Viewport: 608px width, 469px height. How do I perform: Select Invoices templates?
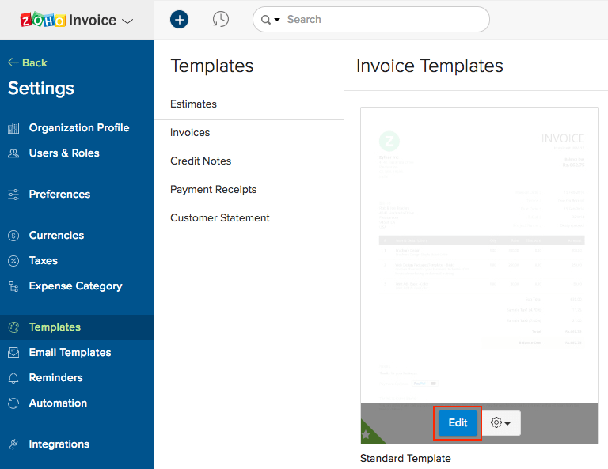click(249, 132)
